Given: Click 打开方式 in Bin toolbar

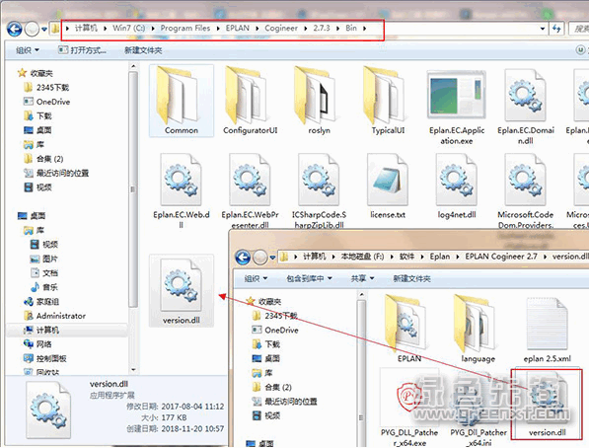Looking at the screenshot, I should pos(82,50).
